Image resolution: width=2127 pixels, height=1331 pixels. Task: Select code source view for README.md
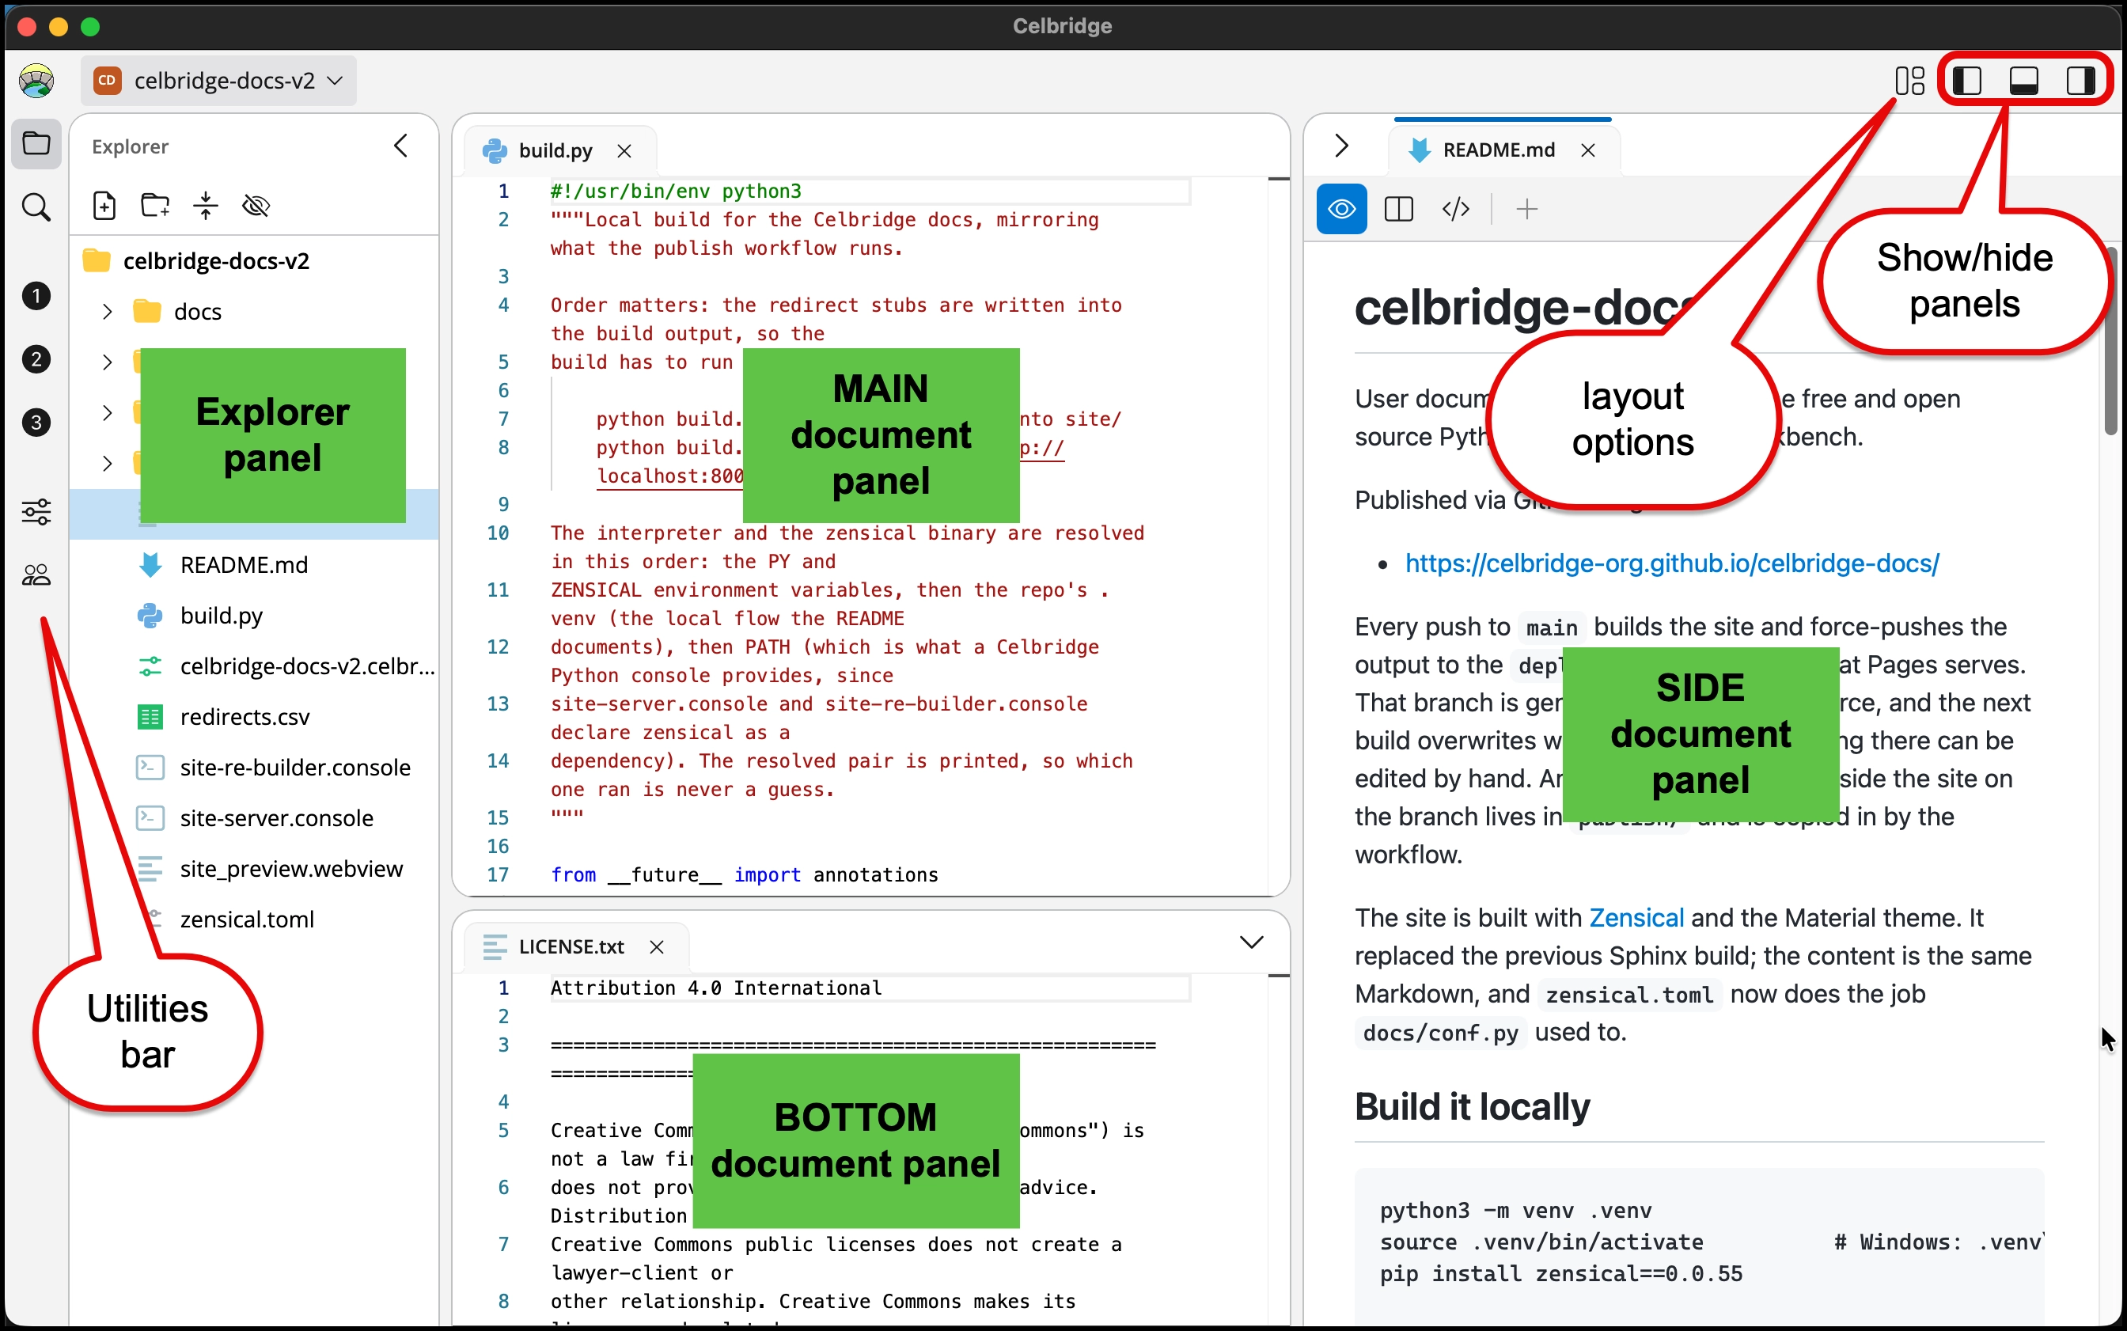click(1455, 210)
